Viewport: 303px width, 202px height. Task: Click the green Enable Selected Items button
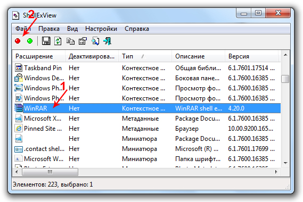point(30,41)
